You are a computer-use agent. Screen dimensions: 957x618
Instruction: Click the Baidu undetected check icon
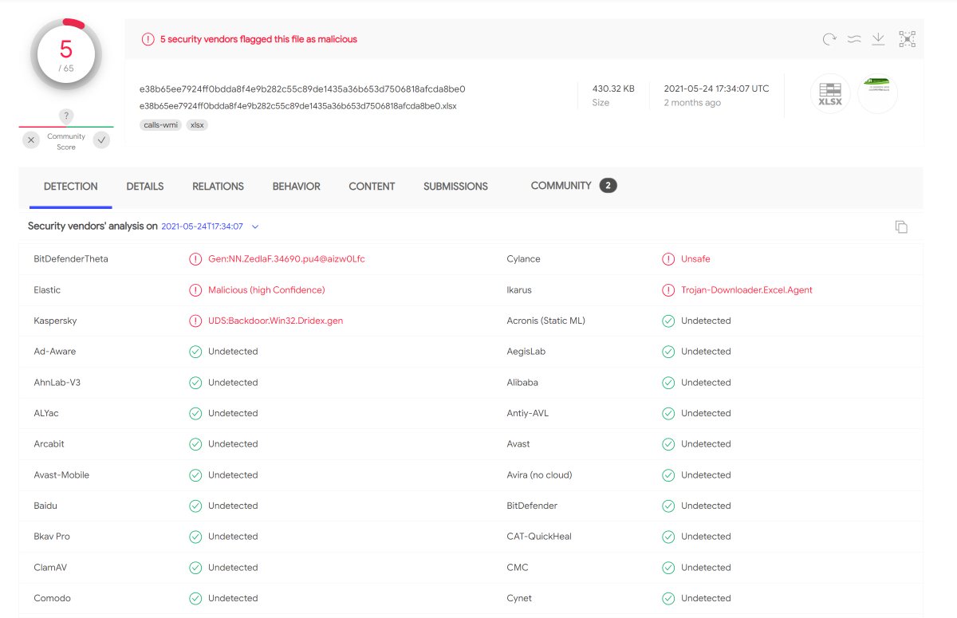point(195,506)
